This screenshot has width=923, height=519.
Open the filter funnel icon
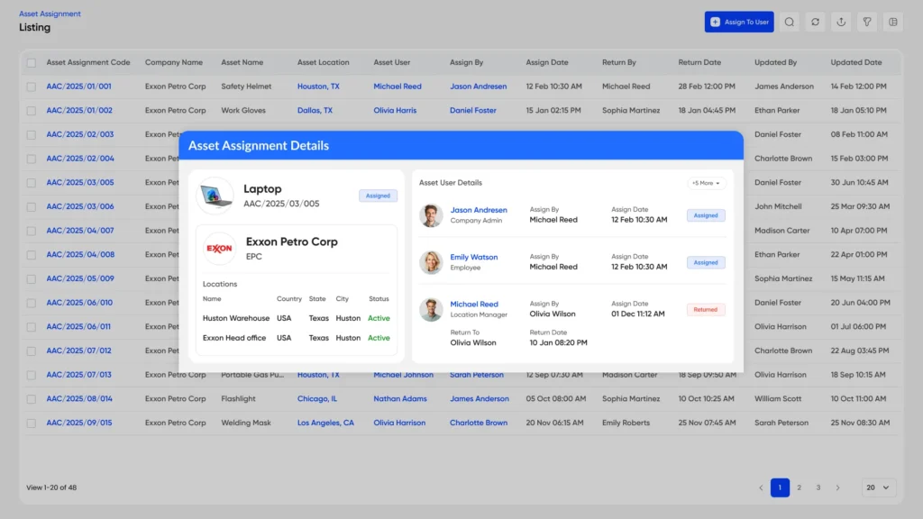pyautogui.click(x=867, y=23)
